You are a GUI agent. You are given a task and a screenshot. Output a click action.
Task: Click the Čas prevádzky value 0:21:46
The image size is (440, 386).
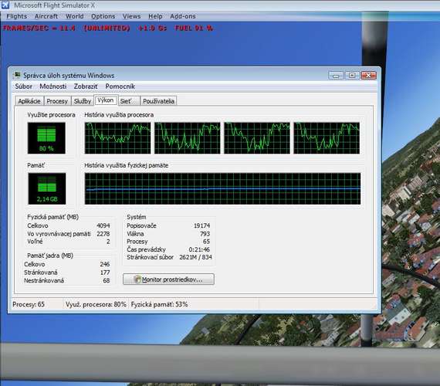[199, 249]
